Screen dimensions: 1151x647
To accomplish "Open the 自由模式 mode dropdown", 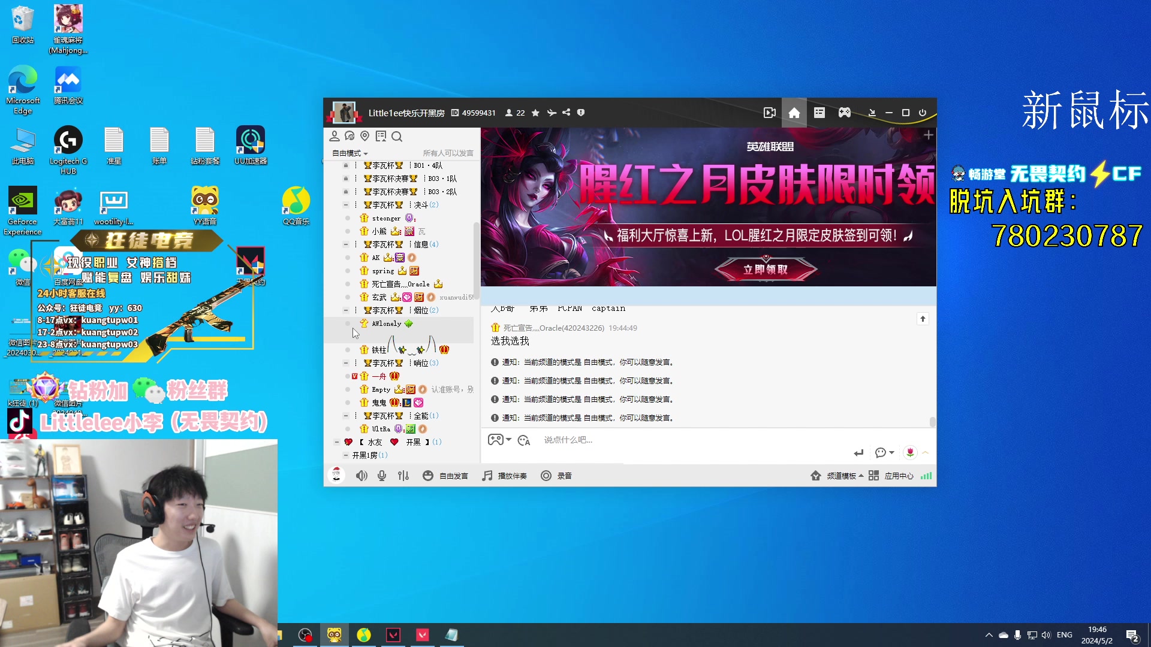I will pos(350,153).
